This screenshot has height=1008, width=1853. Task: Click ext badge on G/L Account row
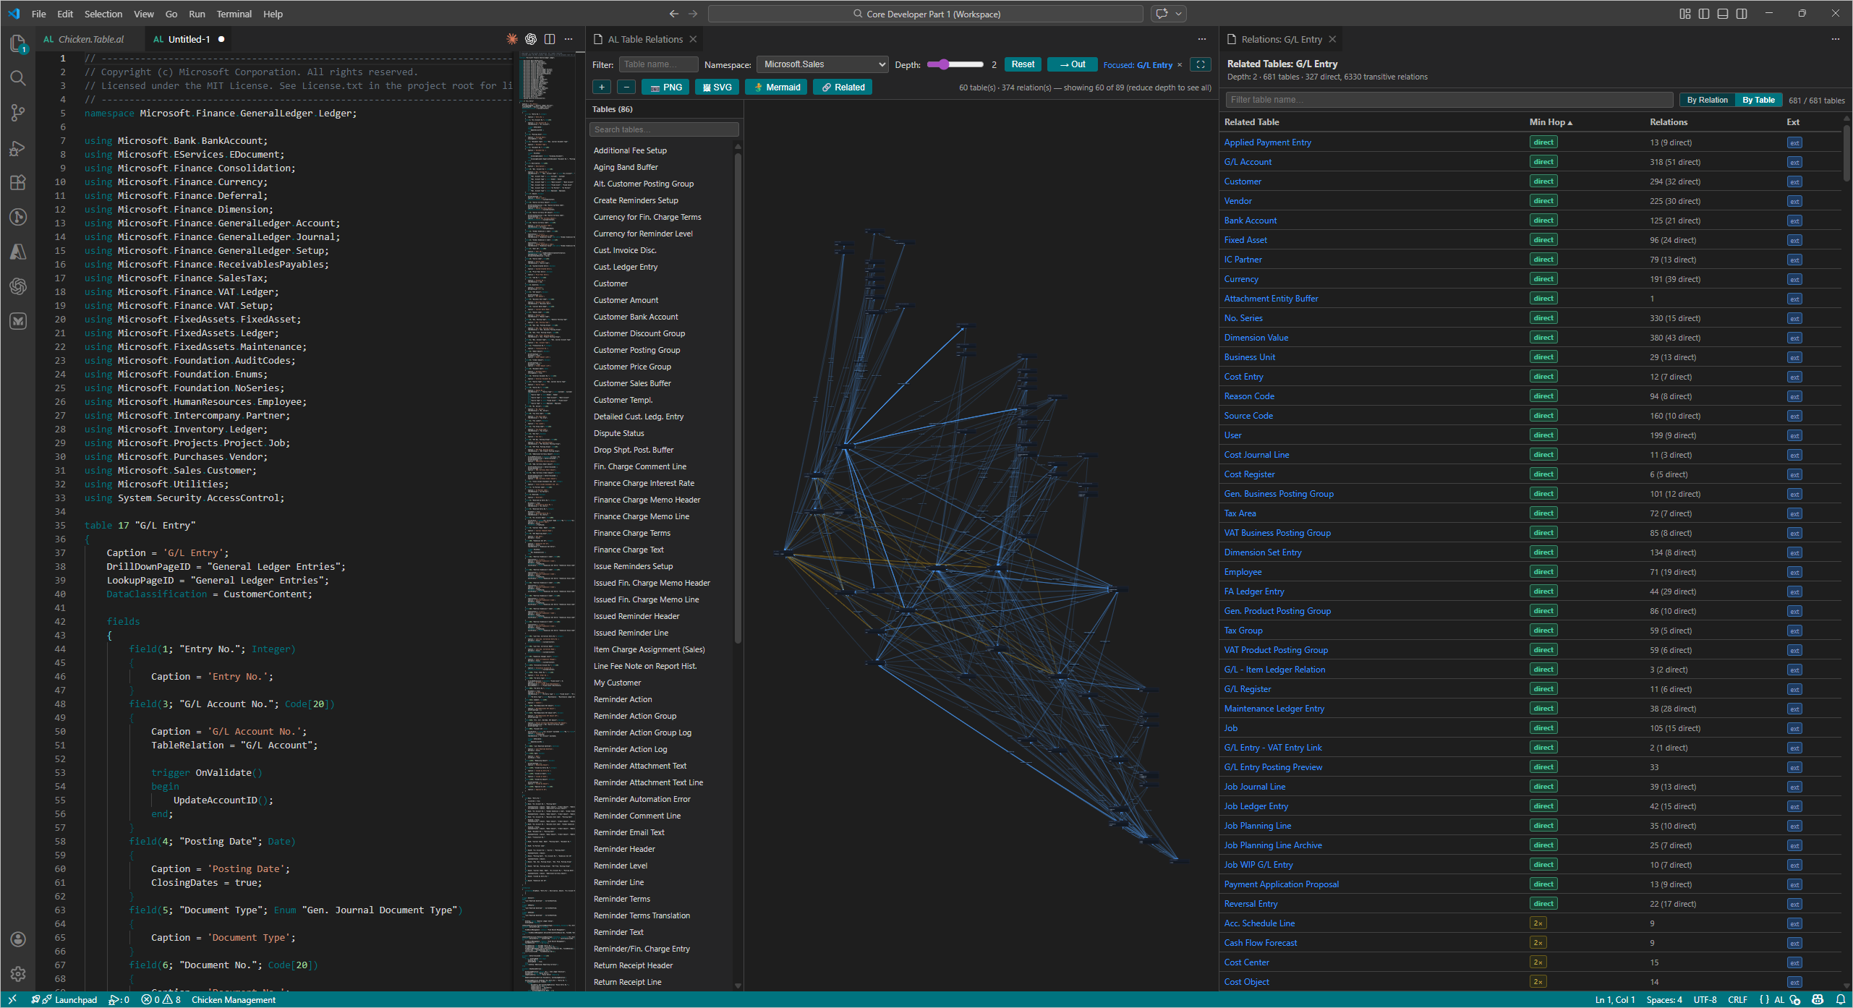pos(1794,163)
